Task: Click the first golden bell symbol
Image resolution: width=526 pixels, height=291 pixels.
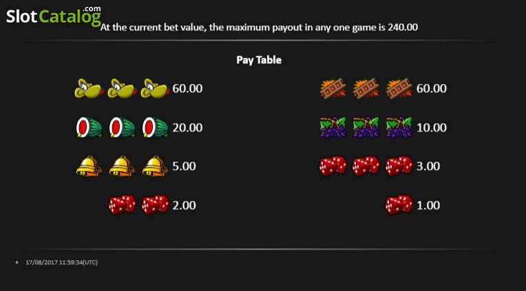Action: click(x=89, y=166)
